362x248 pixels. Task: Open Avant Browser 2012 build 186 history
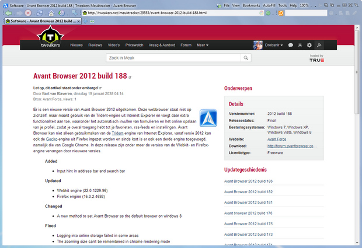coord(248,181)
